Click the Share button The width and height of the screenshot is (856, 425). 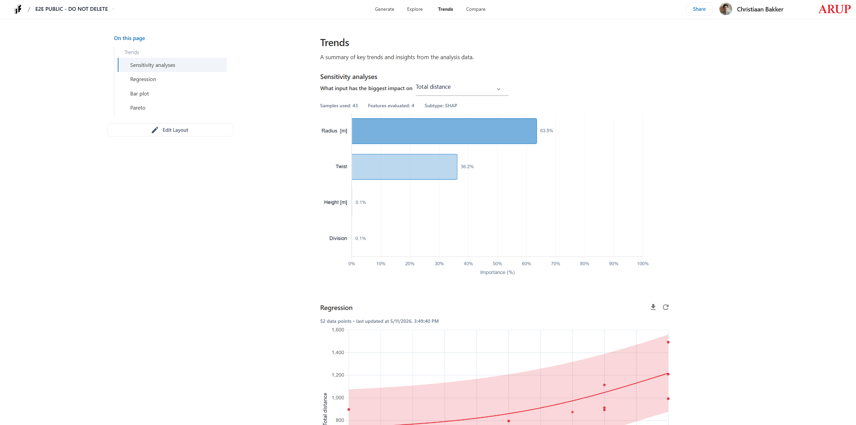click(699, 9)
